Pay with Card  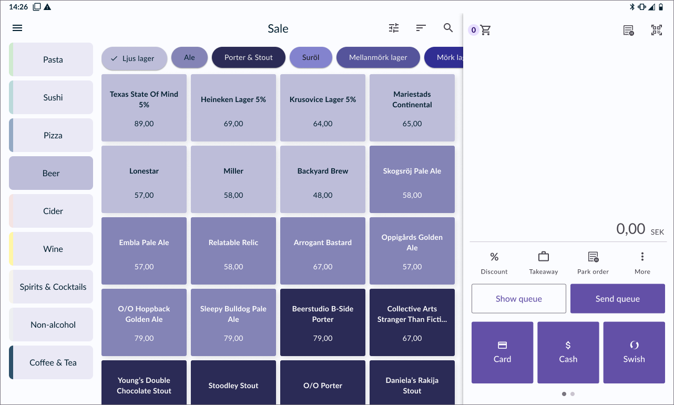(503, 352)
